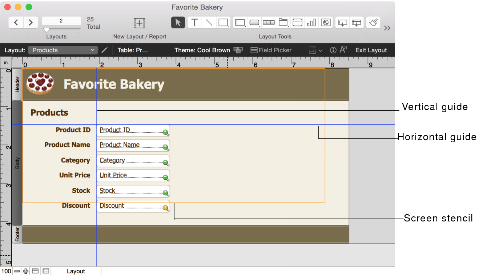Viewport: 487px width, 277px height.
Task: Select the Favorite Bakery title text
Action: click(114, 84)
